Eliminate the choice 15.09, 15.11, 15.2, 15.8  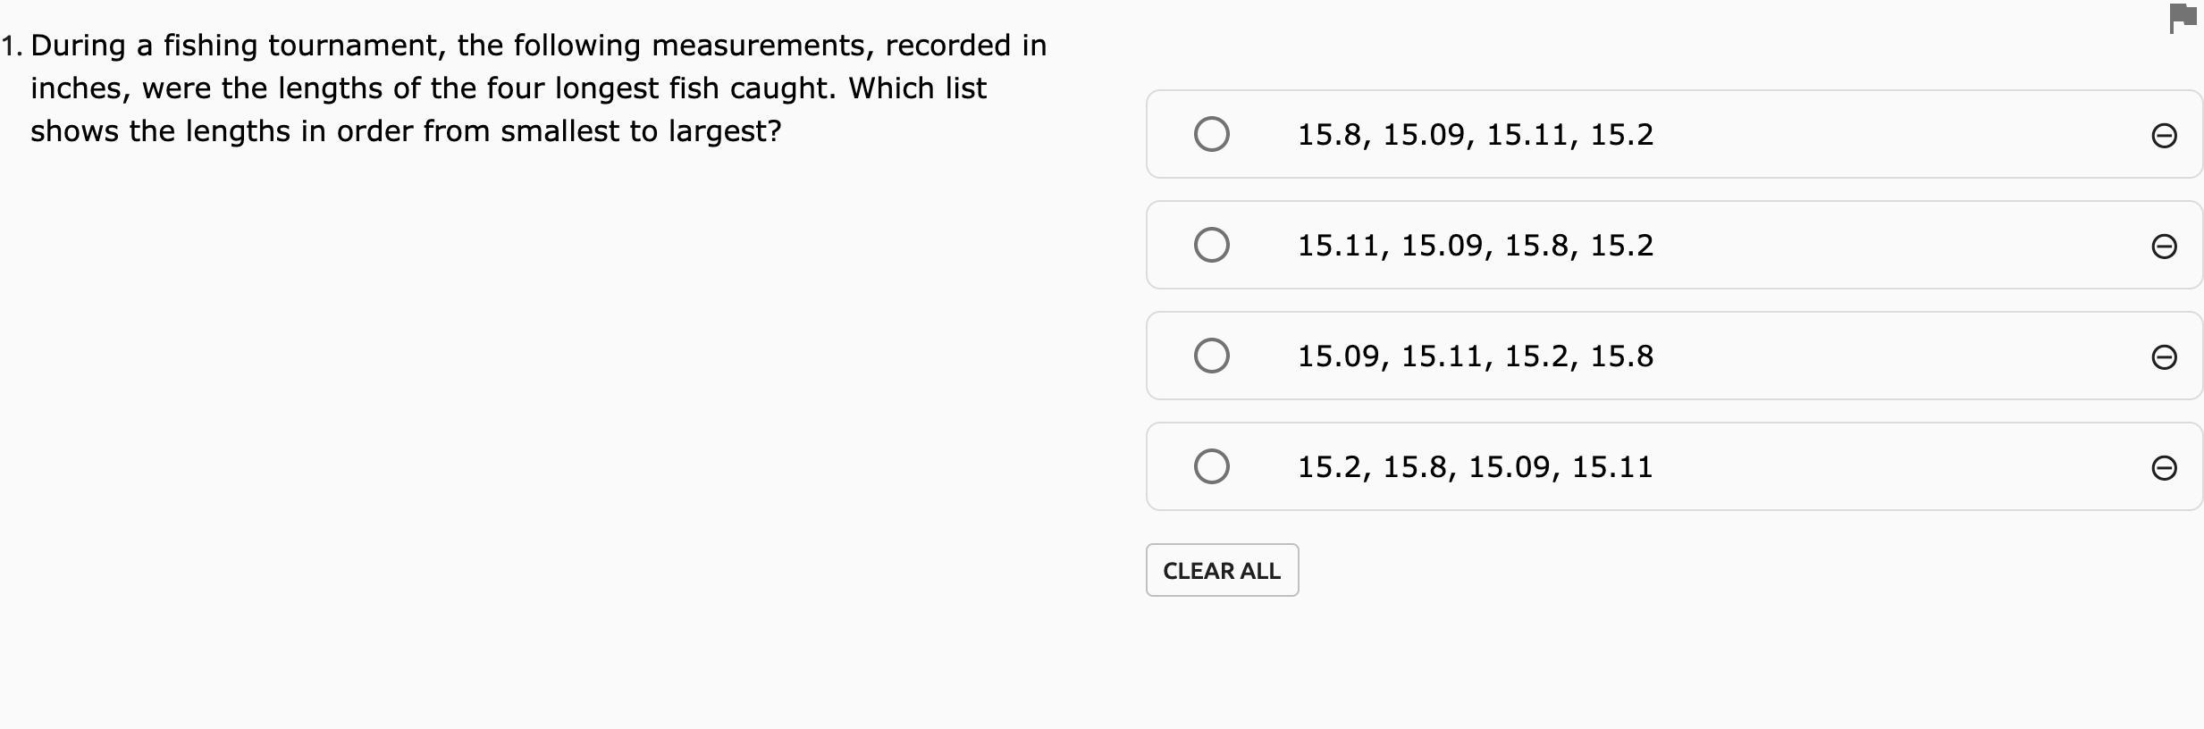[2163, 356]
